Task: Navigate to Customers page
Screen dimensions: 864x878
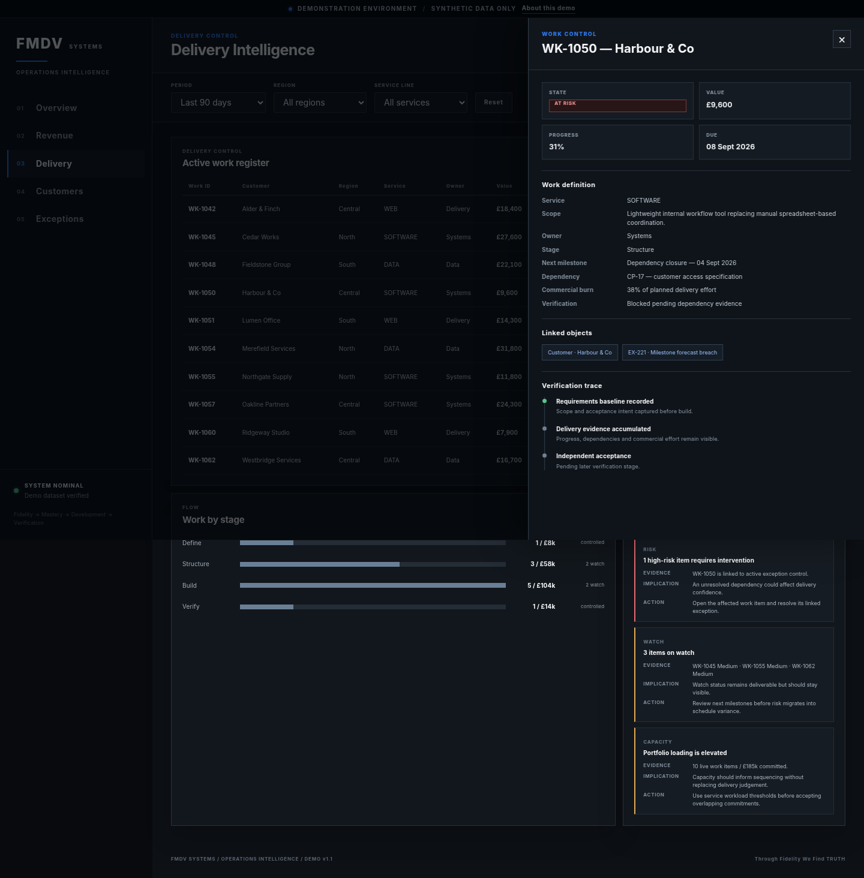Action: pyautogui.click(x=76, y=191)
